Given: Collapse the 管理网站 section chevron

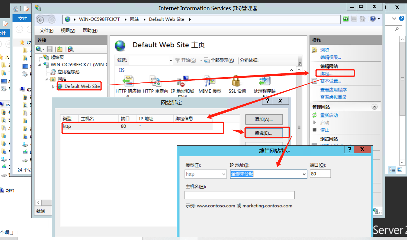Looking at the screenshot, I should (374, 107).
